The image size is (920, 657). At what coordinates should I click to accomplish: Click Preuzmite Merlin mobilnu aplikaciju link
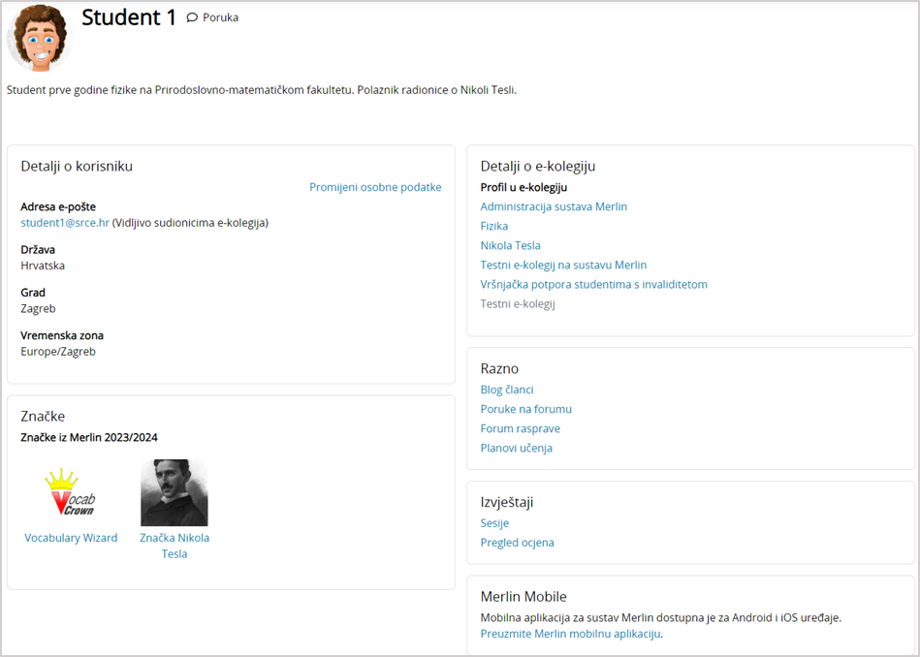pyautogui.click(x=570, y=634)
